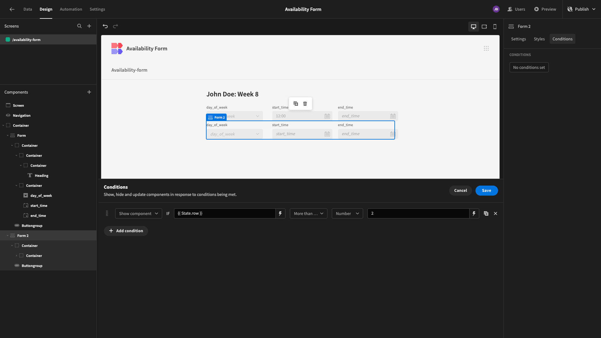
Task: Open More than operator dropdown
Action: click(309, 213)
